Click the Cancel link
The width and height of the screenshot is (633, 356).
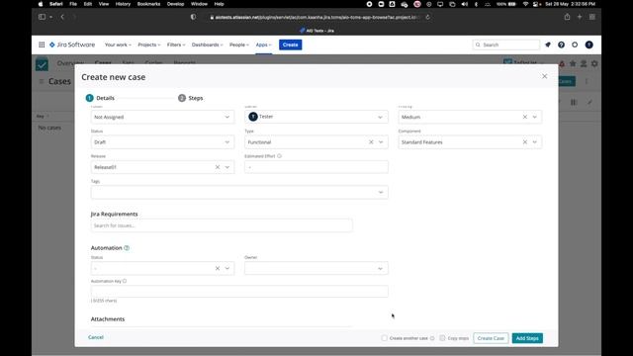click(96, 337)
